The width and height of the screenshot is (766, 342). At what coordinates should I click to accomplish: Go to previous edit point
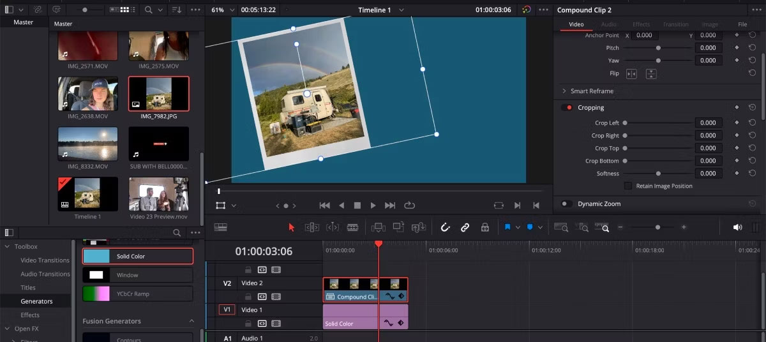[536, 205]
